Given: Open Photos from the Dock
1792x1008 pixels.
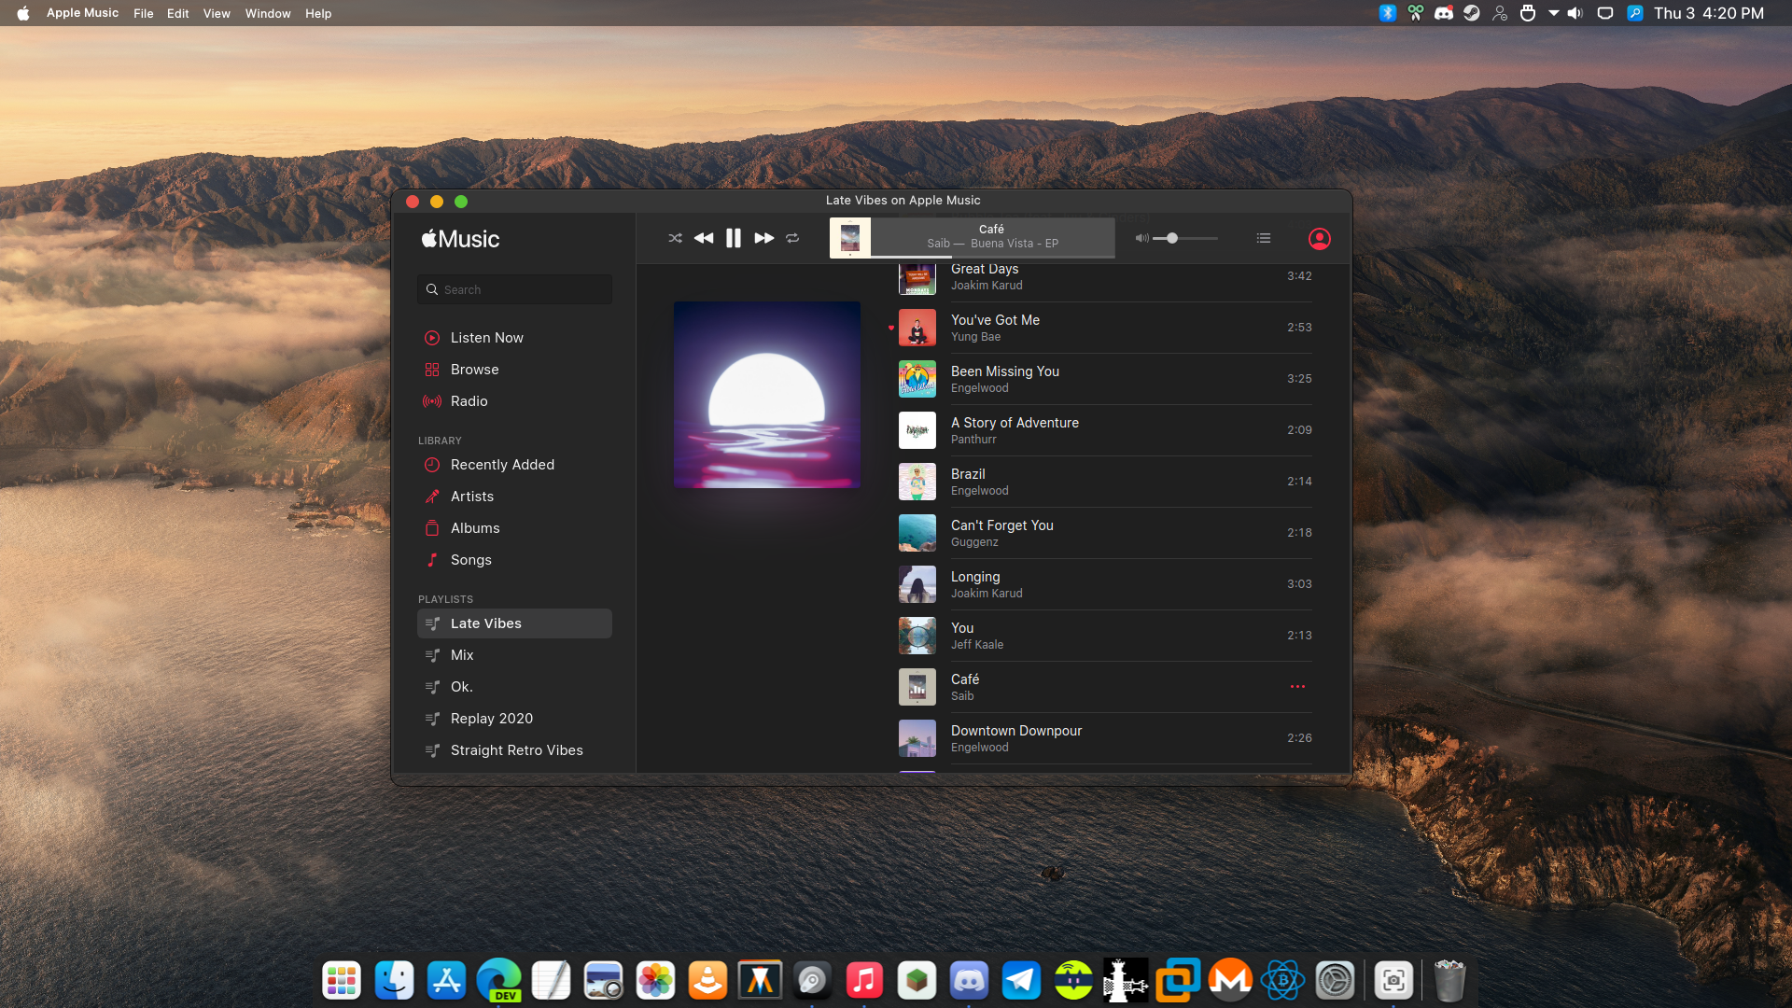Looking at the screenshot, I should tap(655, 980).
